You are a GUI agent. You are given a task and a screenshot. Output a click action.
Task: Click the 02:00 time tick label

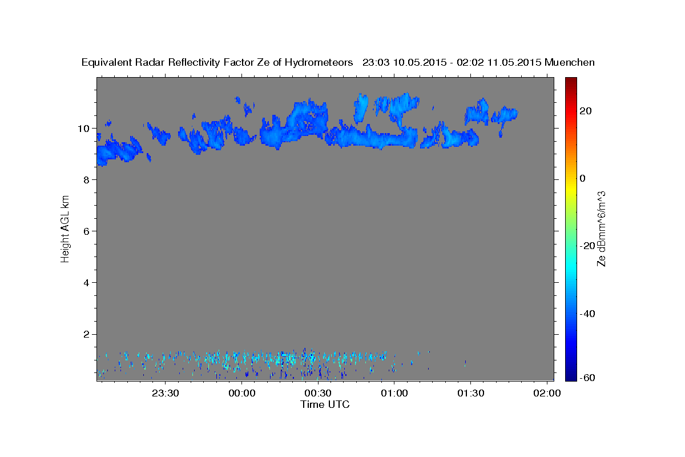[x=547, y=394]
